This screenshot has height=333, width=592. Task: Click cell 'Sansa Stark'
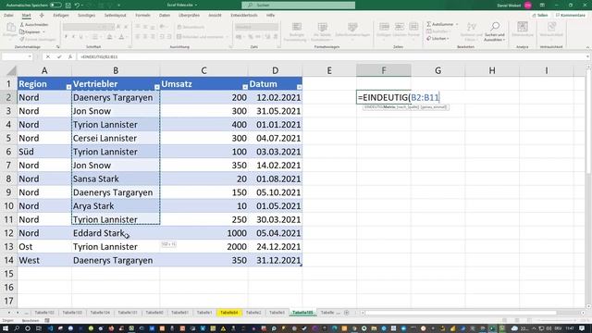point(116,179)
